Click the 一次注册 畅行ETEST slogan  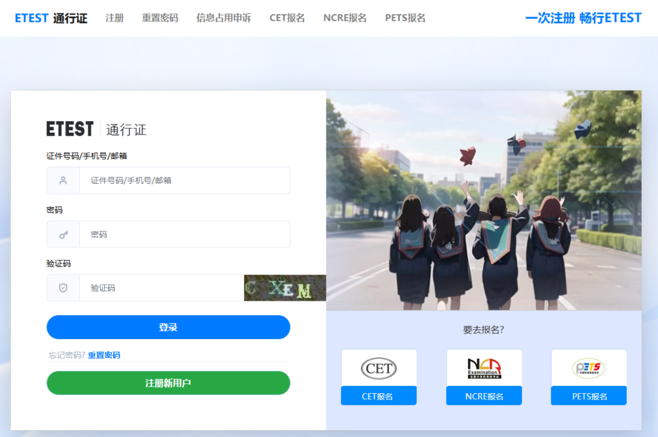583,18
